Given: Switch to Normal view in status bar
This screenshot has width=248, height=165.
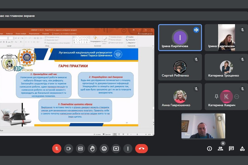Looking at the screenshot, I should pos(115,134).
